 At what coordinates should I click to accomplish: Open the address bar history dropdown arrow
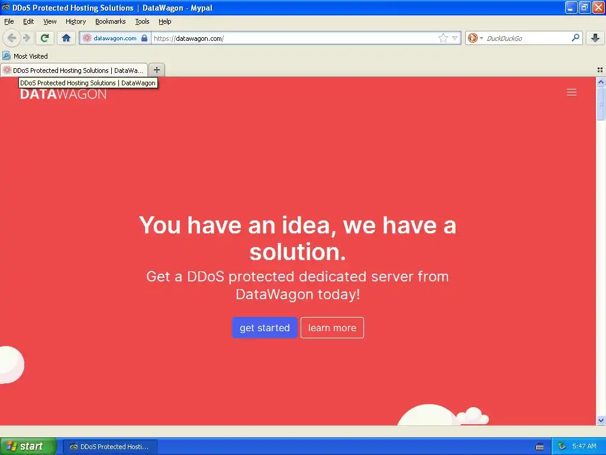tap(455, 38)
